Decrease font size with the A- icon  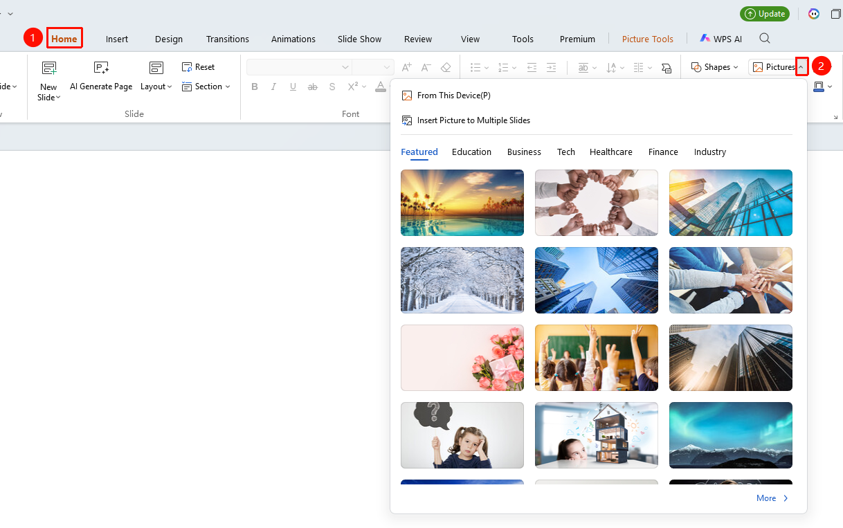(x=426, y=67)
